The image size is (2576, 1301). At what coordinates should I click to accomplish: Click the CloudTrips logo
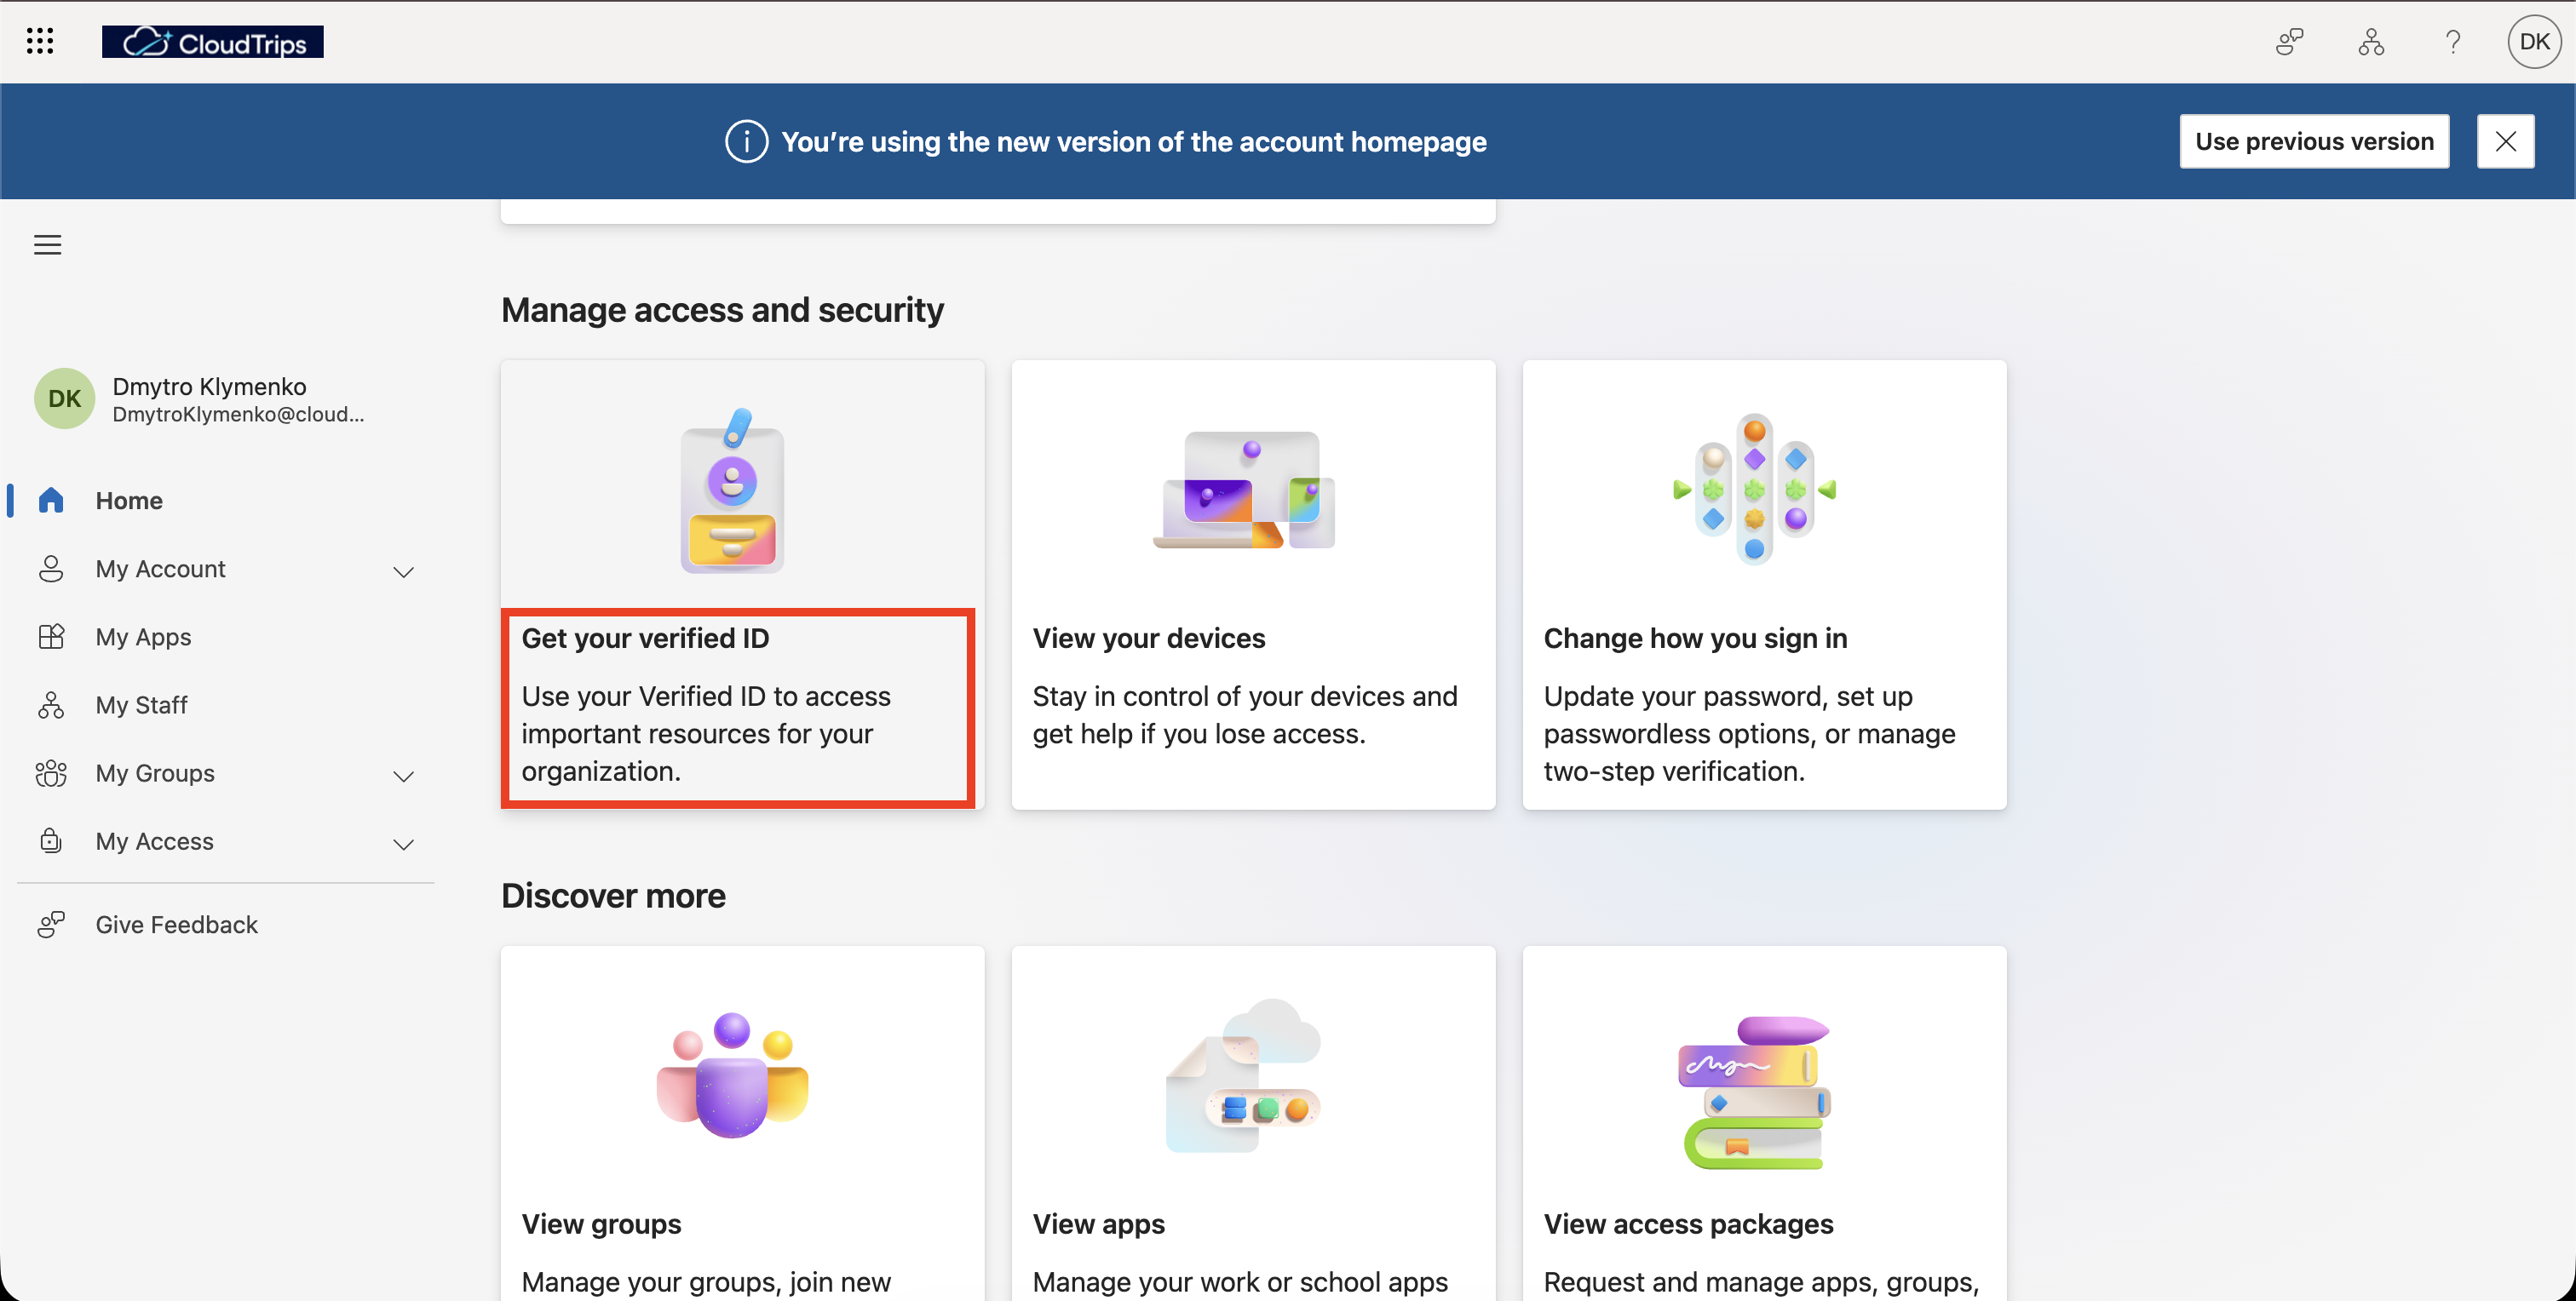[x=213, y=42]
